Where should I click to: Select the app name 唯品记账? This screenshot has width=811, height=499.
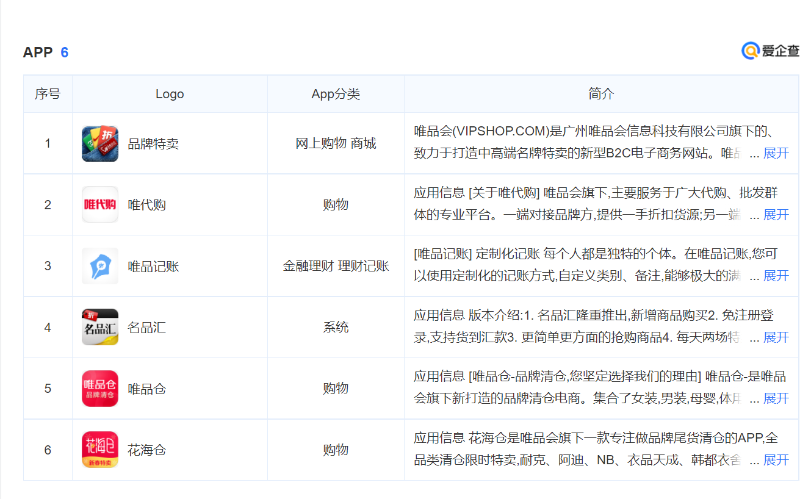coord(153,267)
